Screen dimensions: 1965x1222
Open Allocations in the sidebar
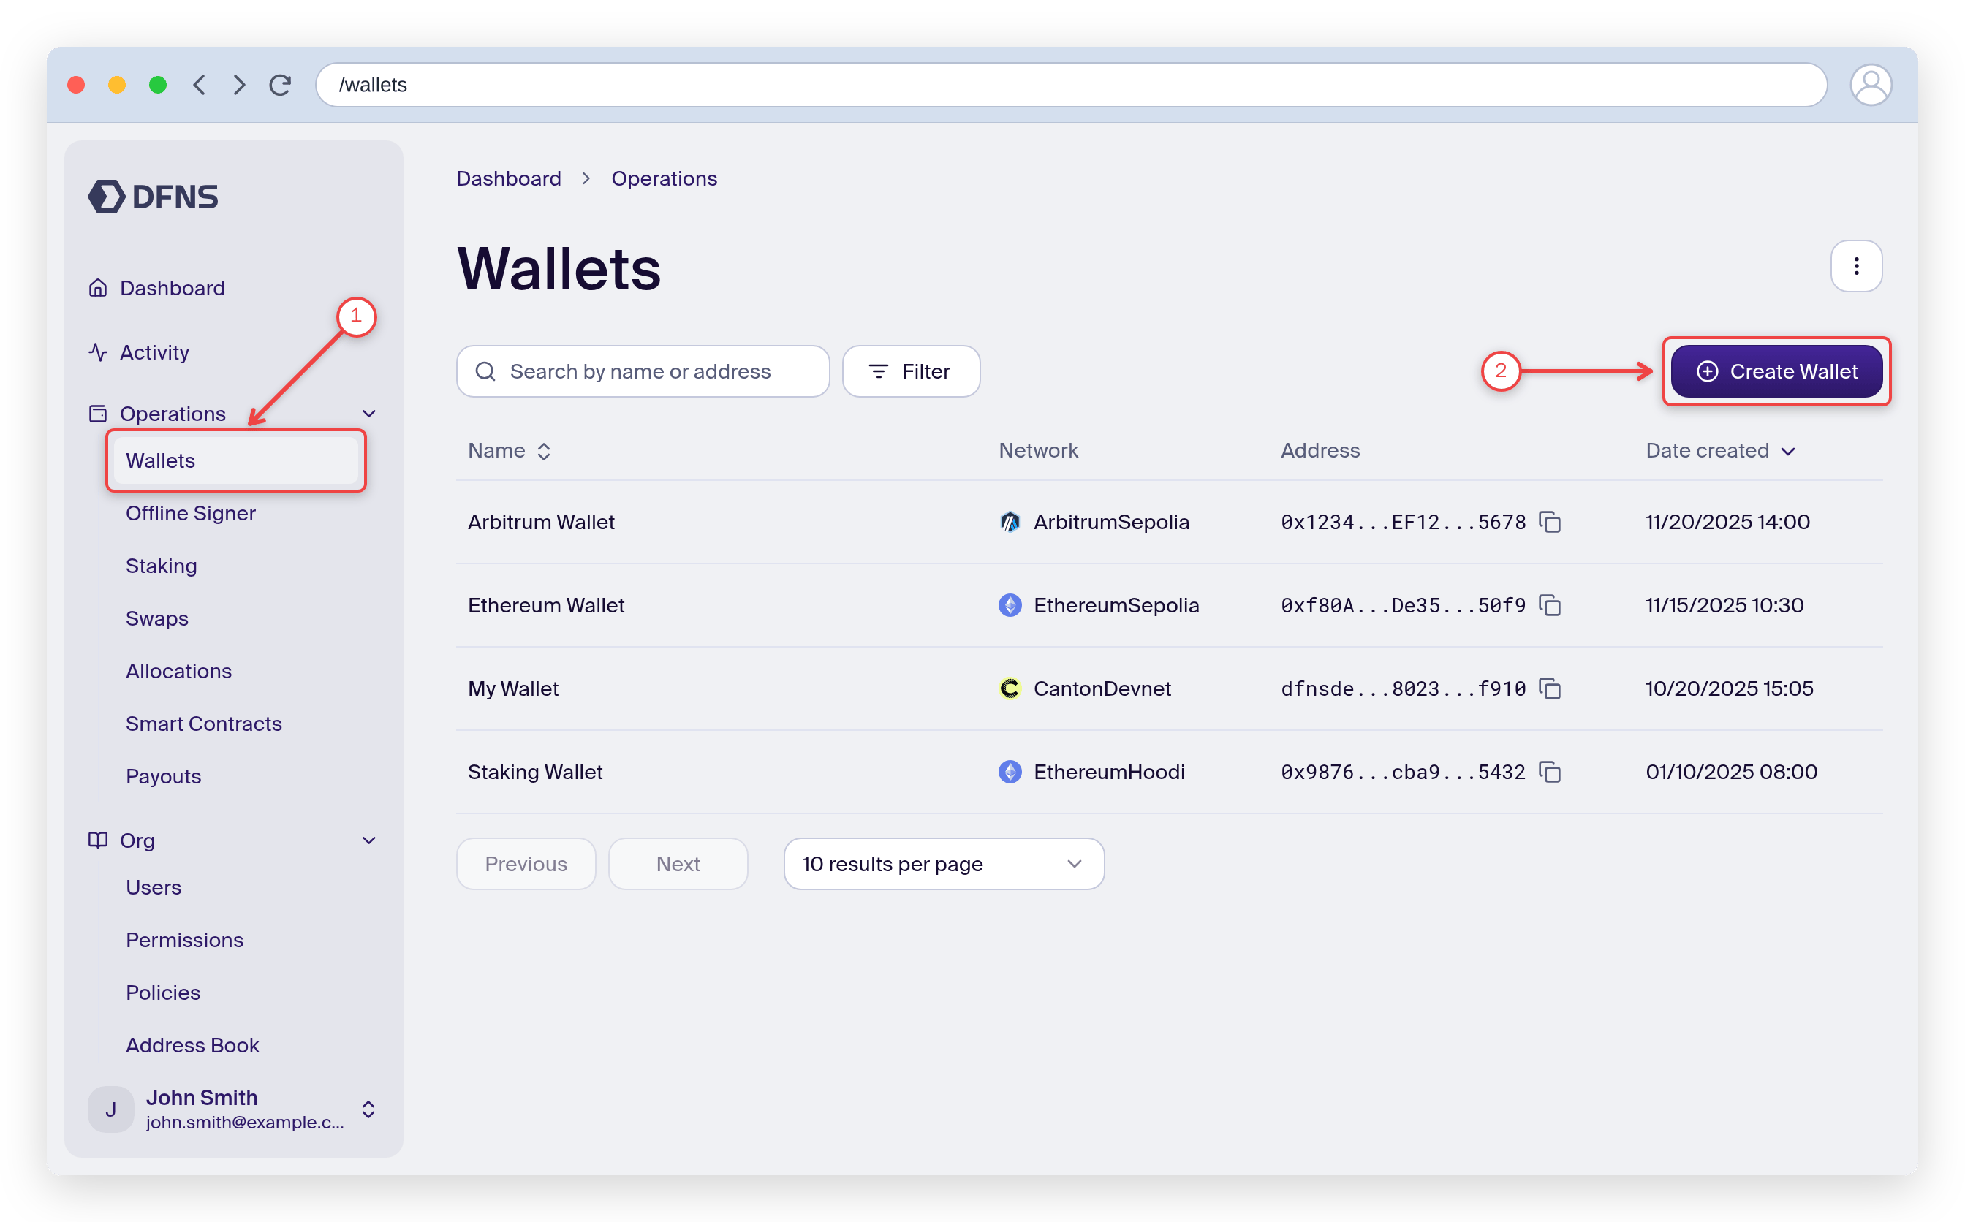(178, 671)
